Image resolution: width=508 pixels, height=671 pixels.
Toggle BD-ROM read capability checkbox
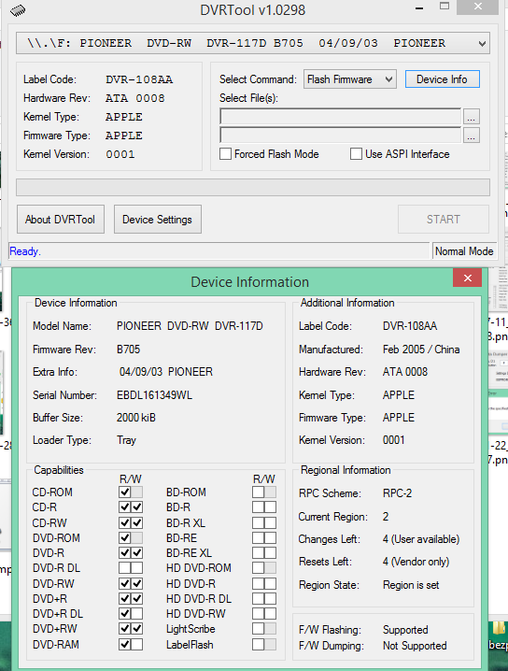coord(259,493)
